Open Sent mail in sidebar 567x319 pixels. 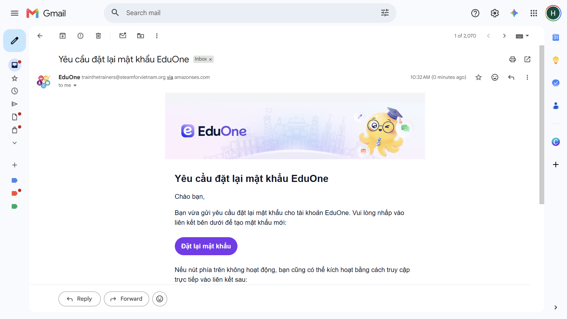click(x=14, y=104)
